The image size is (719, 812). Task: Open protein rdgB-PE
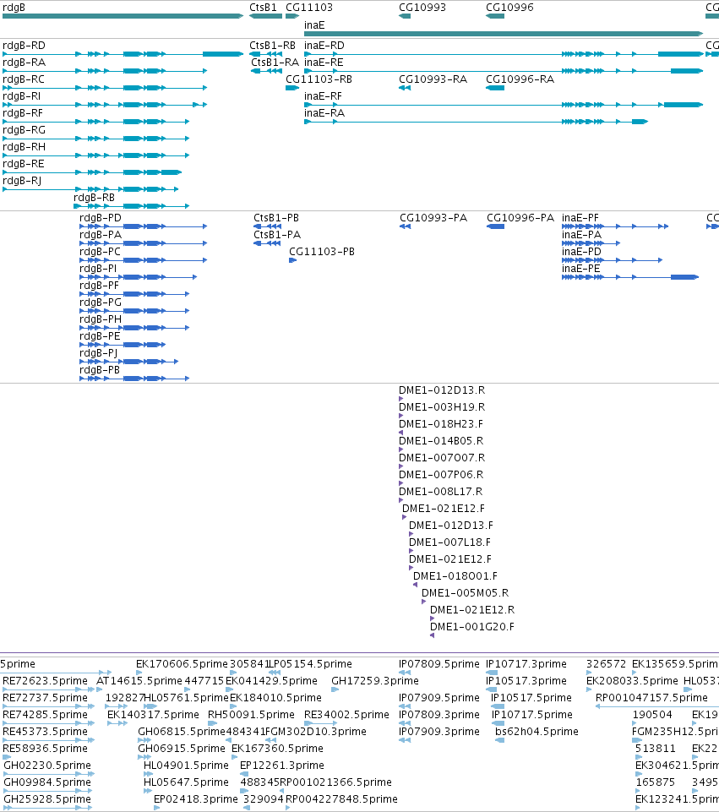(x=100, y=336)
